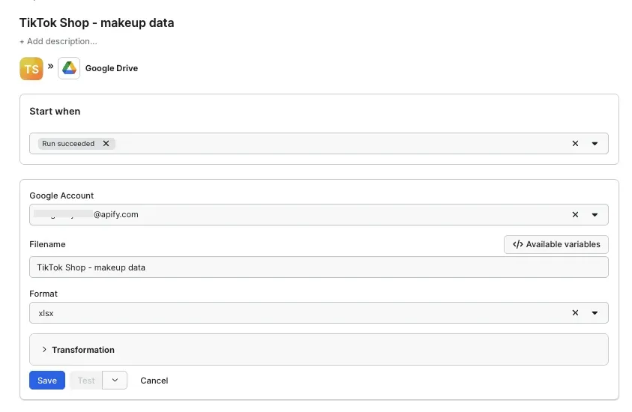The image size is (632, 412).
Task: Click the Run succeeded tag text
Action: point(68,144)
